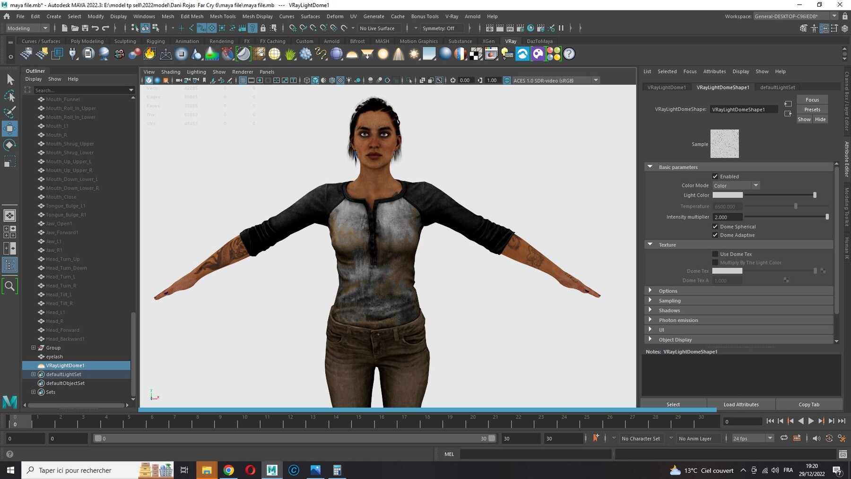The width and height of the screenshot is (851, 479).
Task: Click the Dome Tex color swatch
Action: coord(727,271)
